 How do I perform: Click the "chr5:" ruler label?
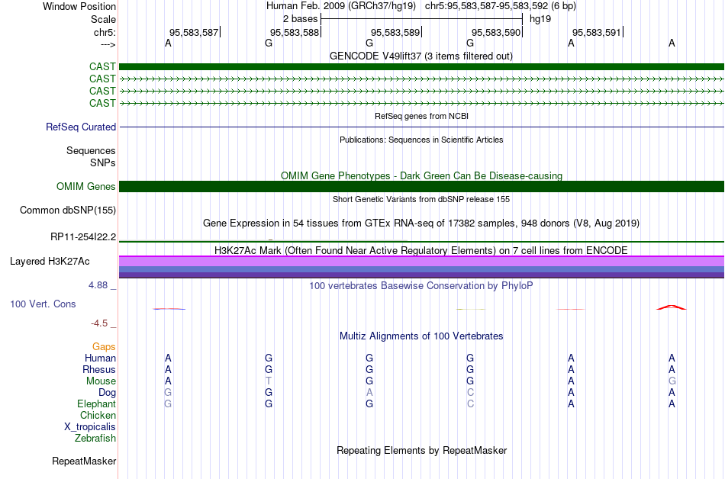(x=105, y=32)
